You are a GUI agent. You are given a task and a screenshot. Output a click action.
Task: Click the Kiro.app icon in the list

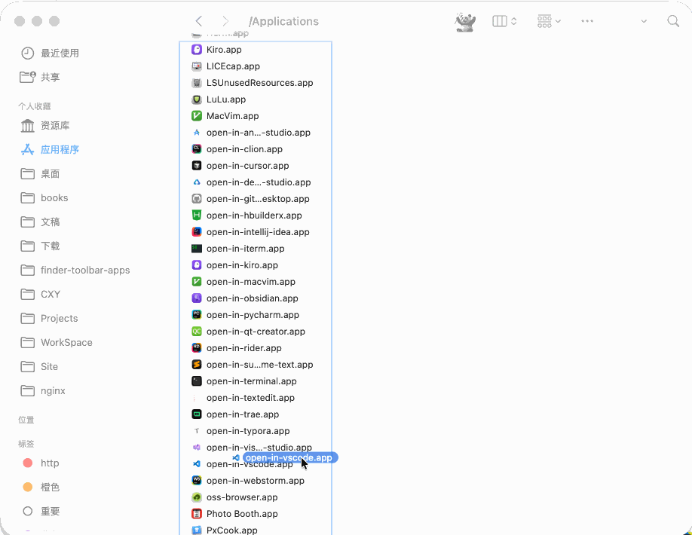[x=197, y=50]
